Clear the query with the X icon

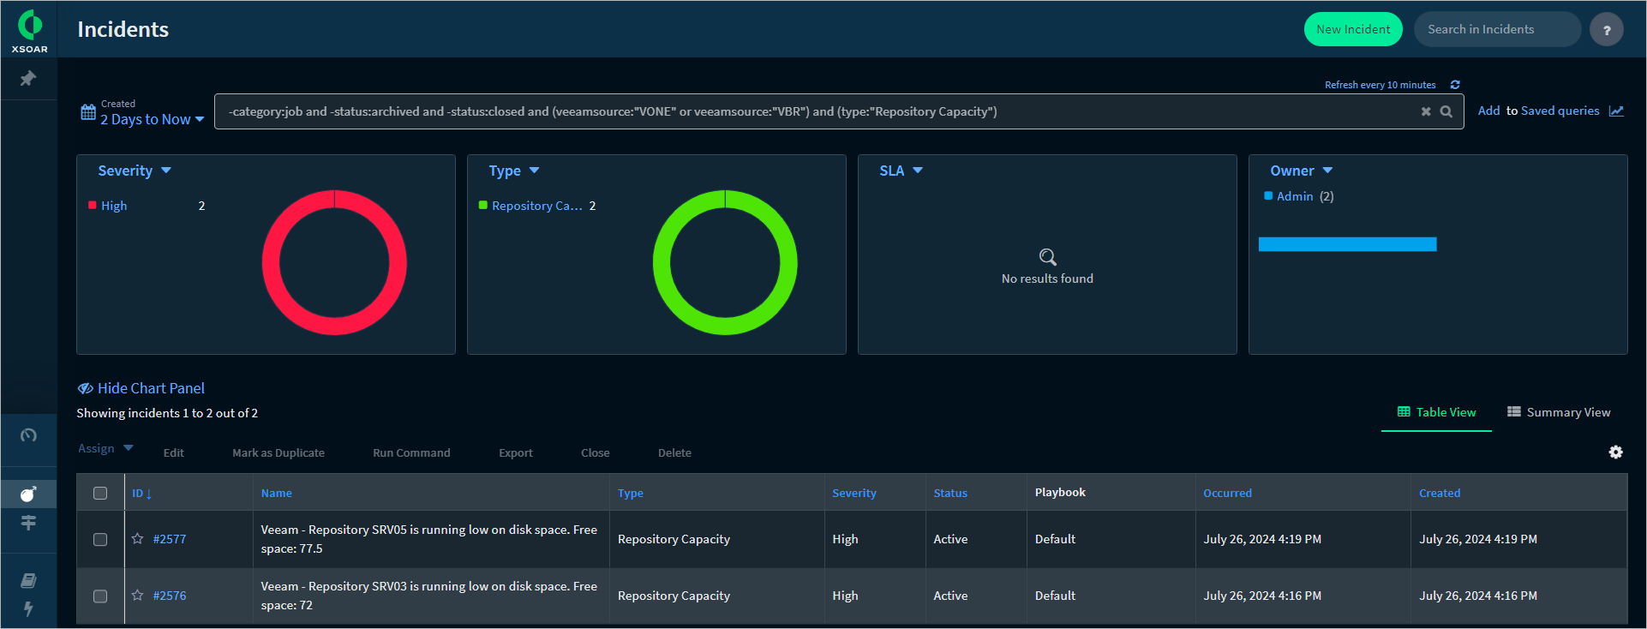pos(1426,111)
